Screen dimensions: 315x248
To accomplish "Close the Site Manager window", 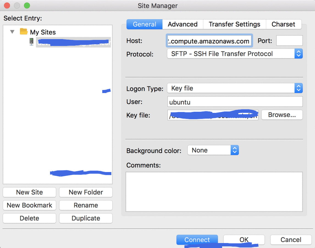I will tap(7, 6).
